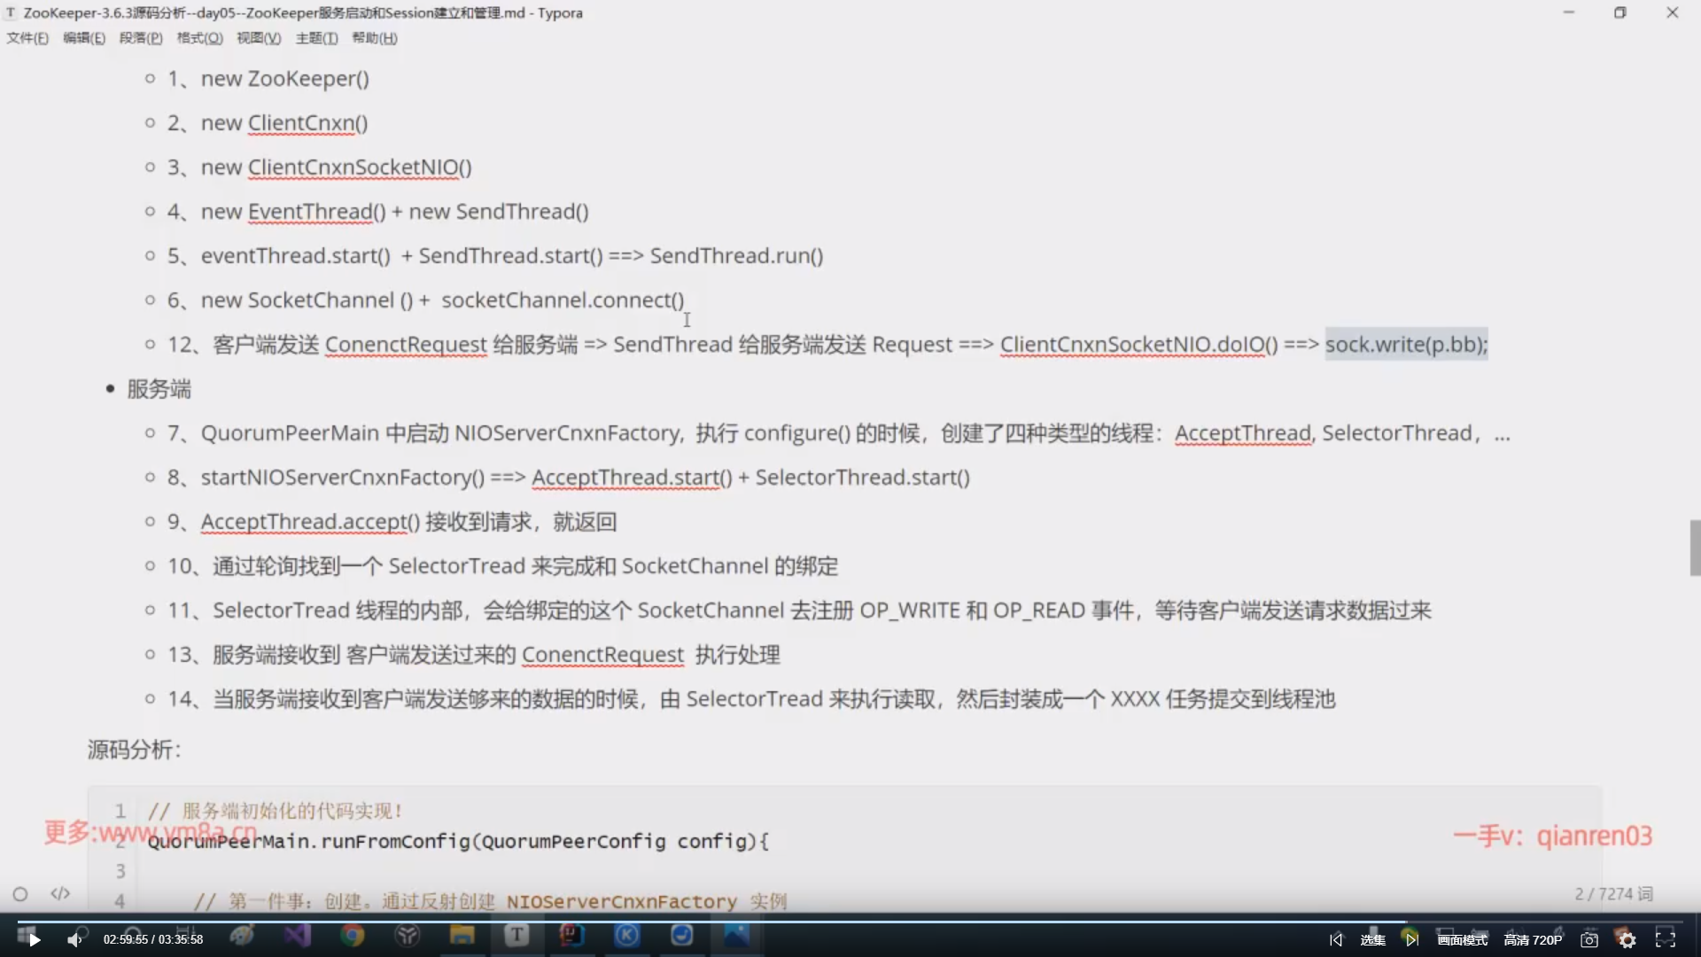Enter fullscreen mode in video player
The image size is (1701, 957).
[1666, 939]
